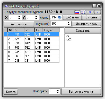Minimize the AClicker window
The height and width of the screenshot is (99, 105).
tap(94, 6)
